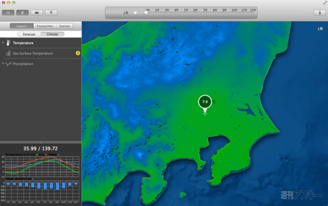Select the Layers tab
Image resolution: width=328 pixels, height=206 pixels.
[21, 26]
